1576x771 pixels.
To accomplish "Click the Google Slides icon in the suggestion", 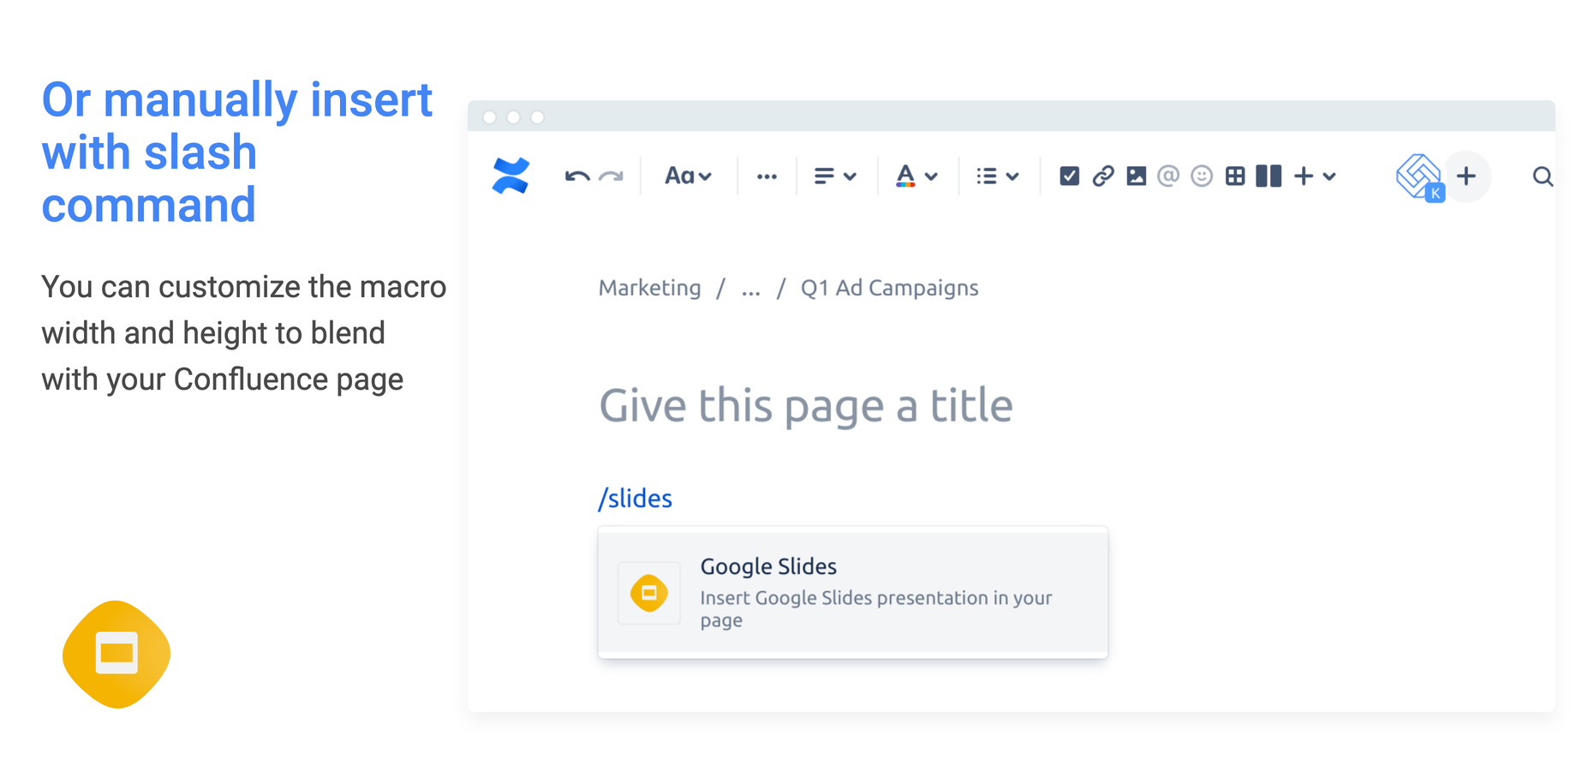I will pyautogui.click(x=649, y=593).
